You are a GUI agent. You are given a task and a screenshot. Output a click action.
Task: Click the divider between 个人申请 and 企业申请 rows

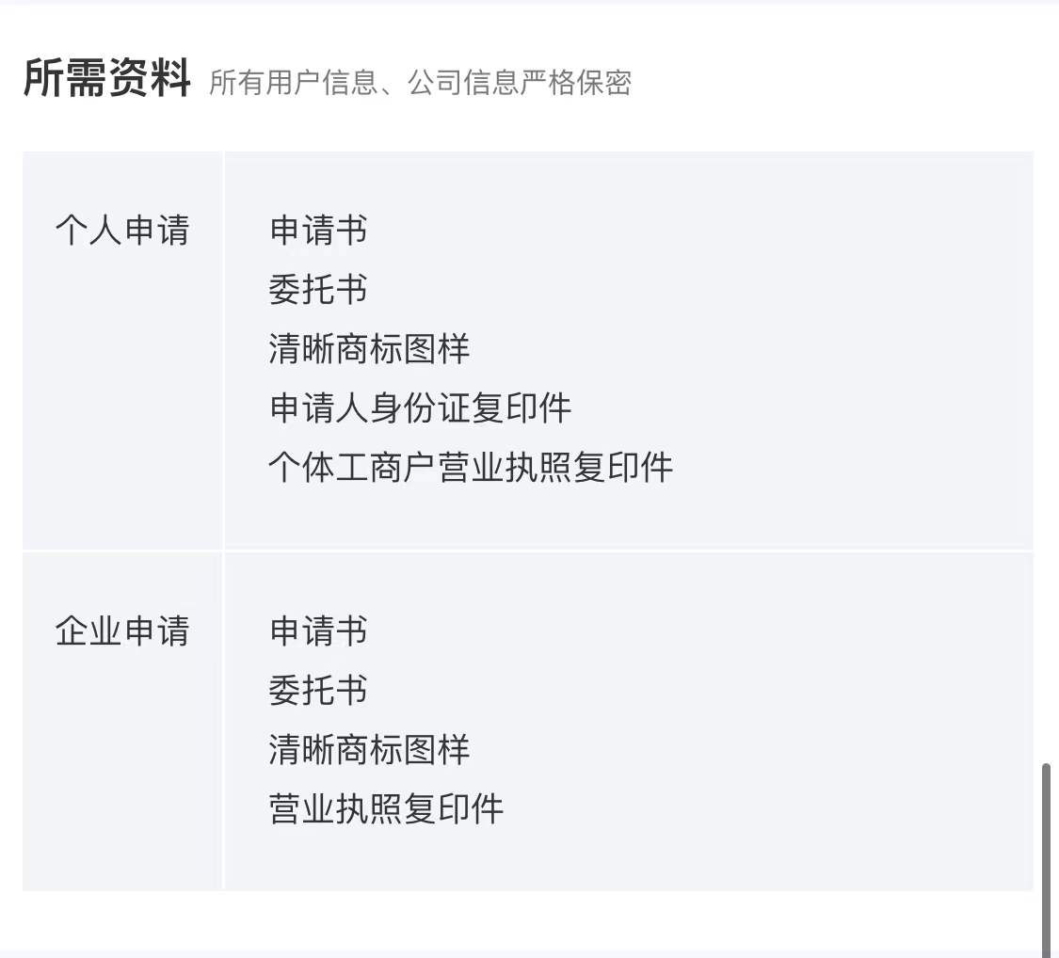click(x=527, y=551)
